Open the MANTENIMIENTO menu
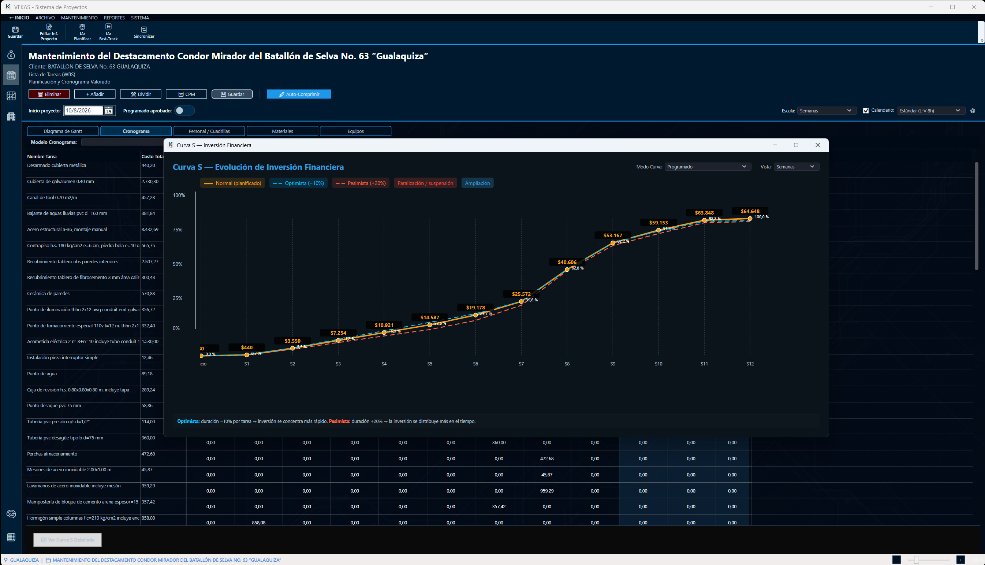 [x=79, y=18]
